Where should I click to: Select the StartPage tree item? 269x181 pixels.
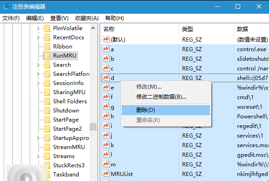pos(66,120)
